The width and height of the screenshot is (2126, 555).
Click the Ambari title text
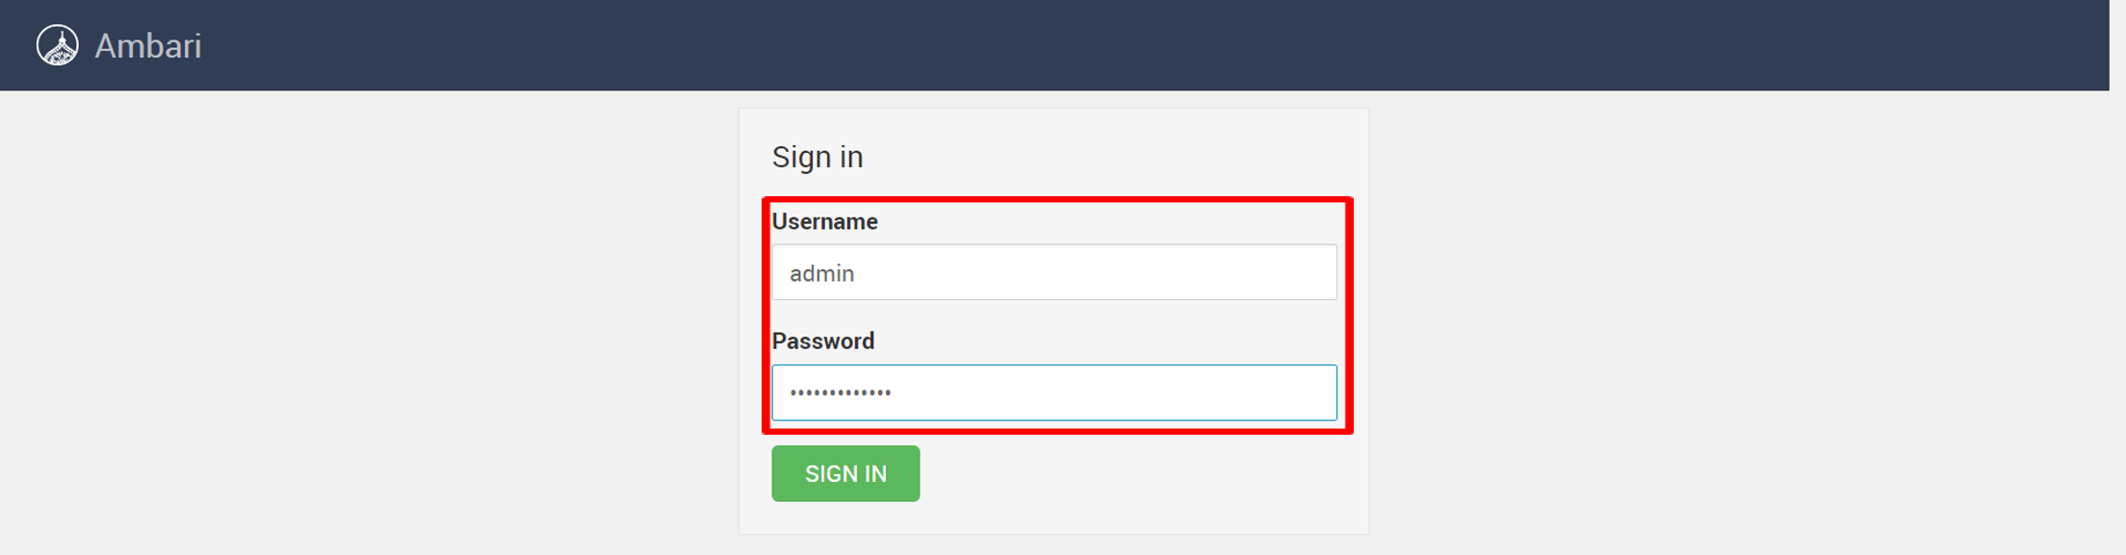click(146, 45)
